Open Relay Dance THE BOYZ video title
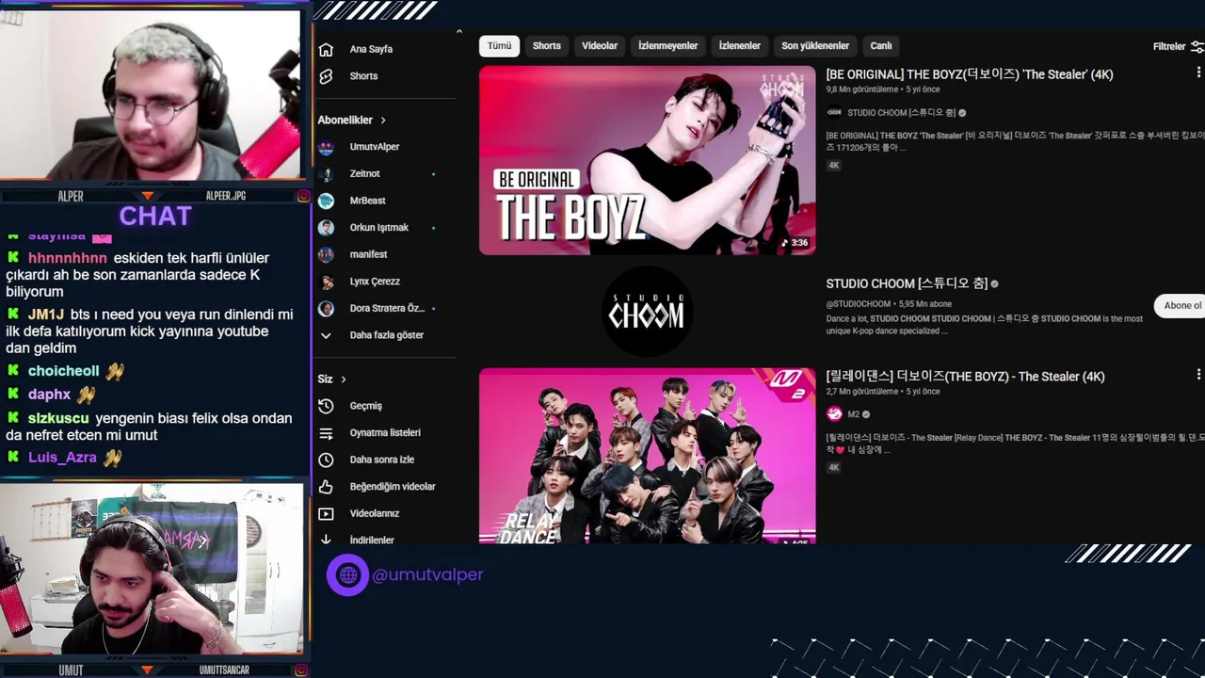 click(x=966, y=377)
